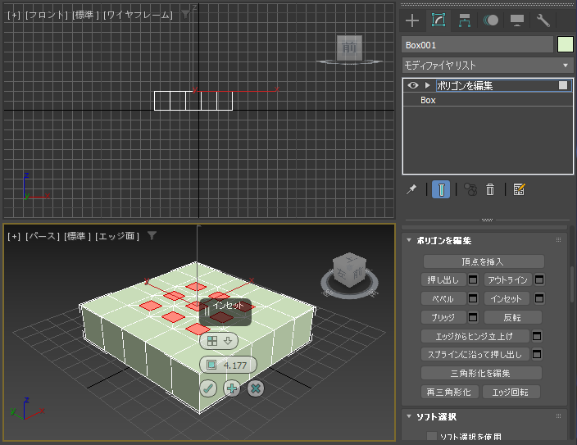Click インセット button in panel
This screenshot has height=445, width=577.
(x=507, y=298)
